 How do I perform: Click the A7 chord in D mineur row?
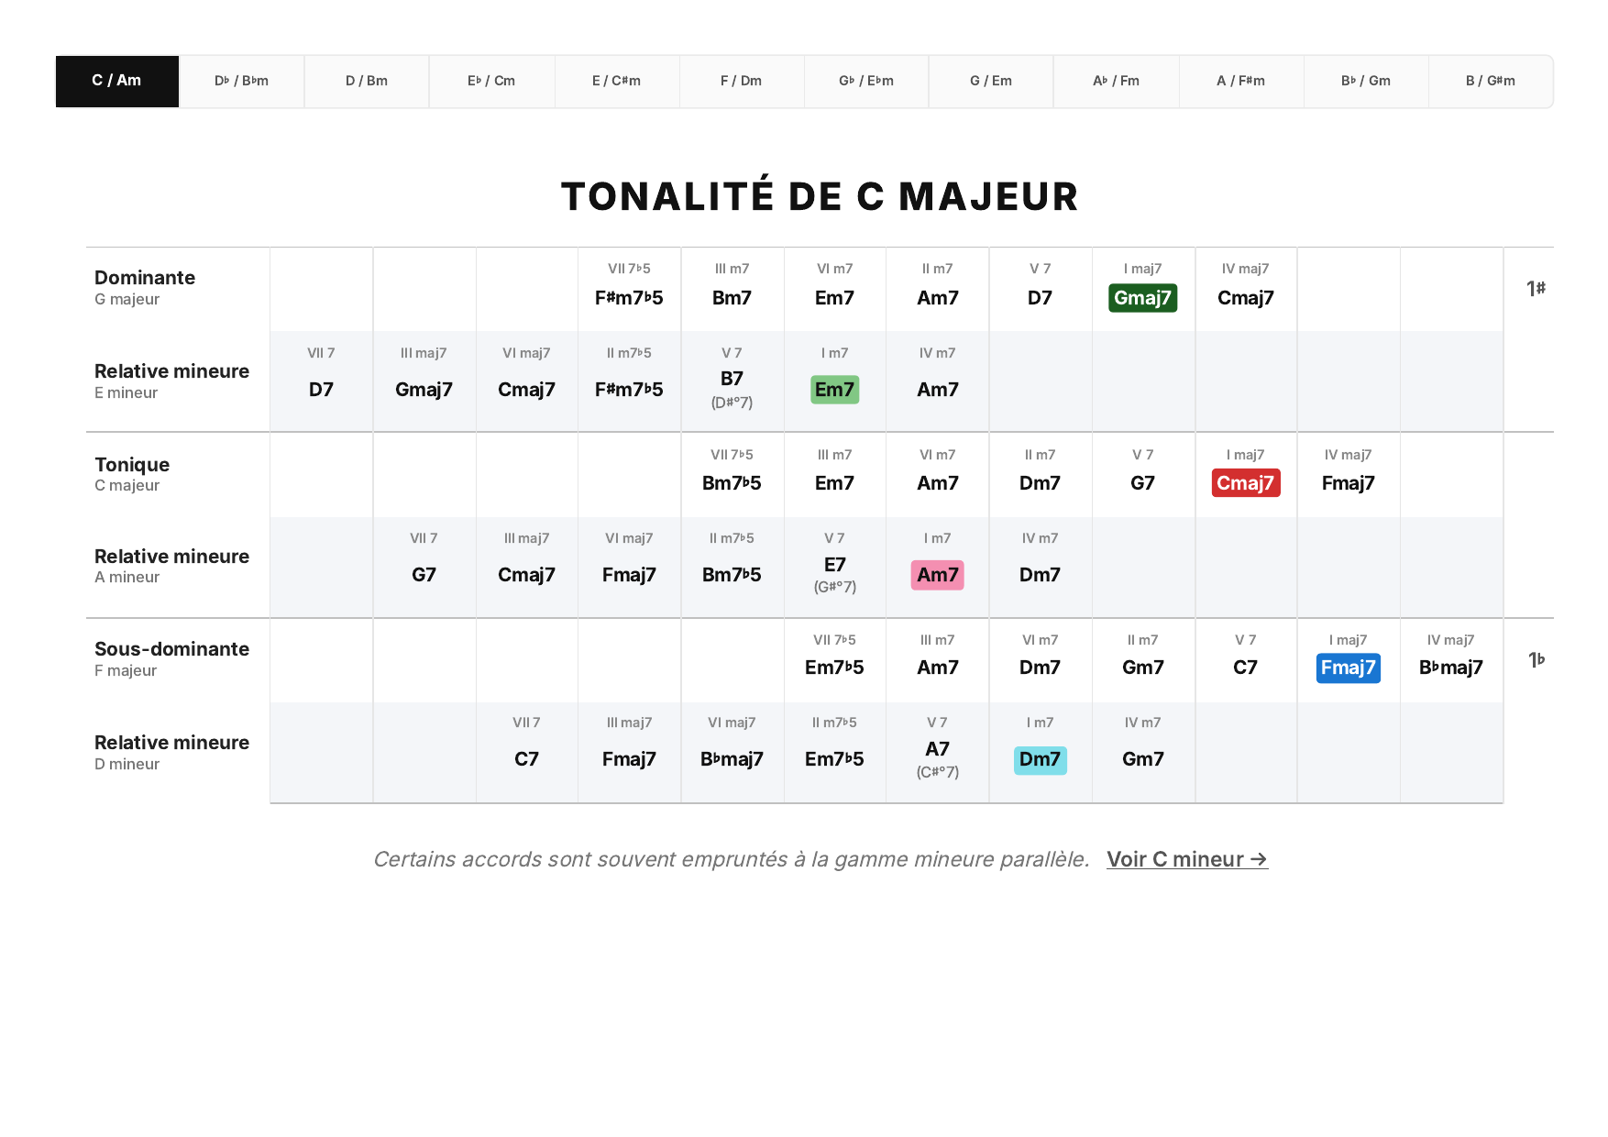[937, 749]
